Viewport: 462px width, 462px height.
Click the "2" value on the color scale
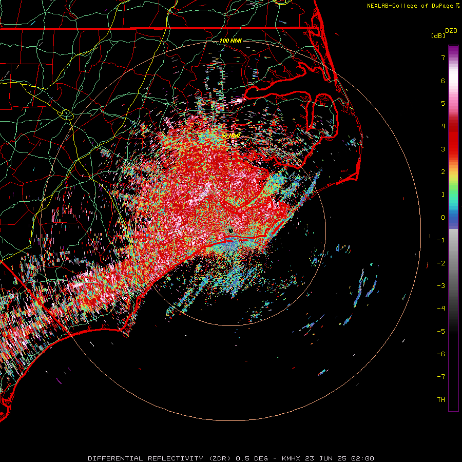point(443,172)
